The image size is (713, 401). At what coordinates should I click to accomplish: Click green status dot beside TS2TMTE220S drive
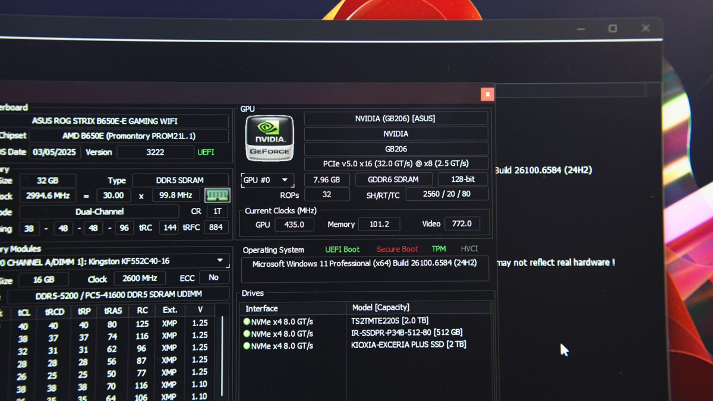click(247, 321)
